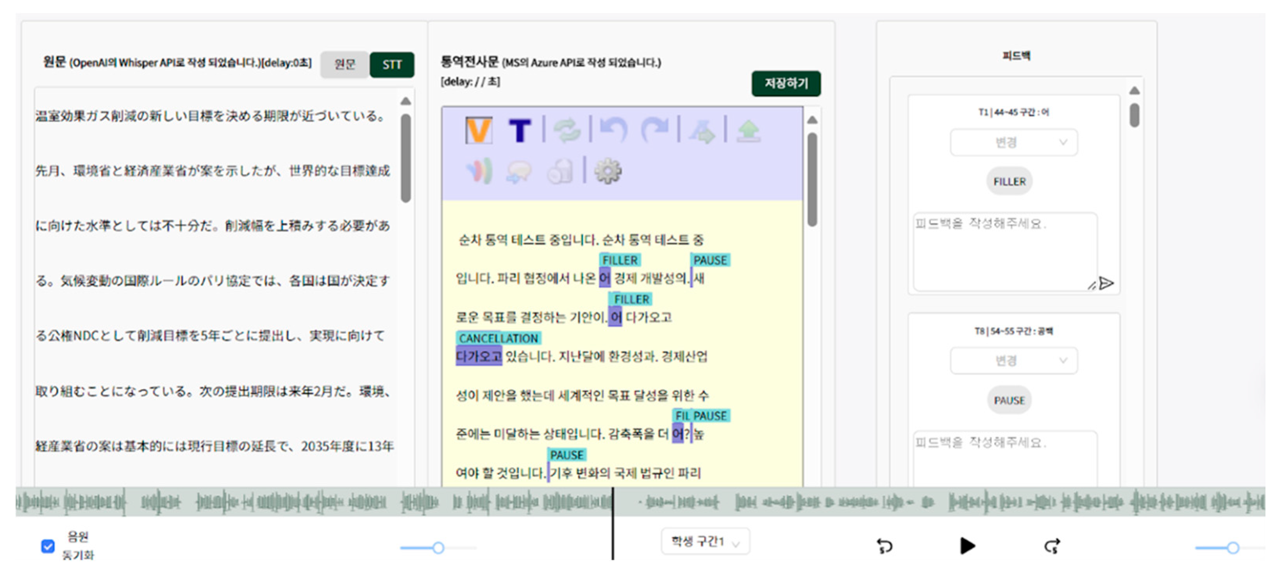
Task: Click the green refresh arrows icon
Action: tap(567, 131)
